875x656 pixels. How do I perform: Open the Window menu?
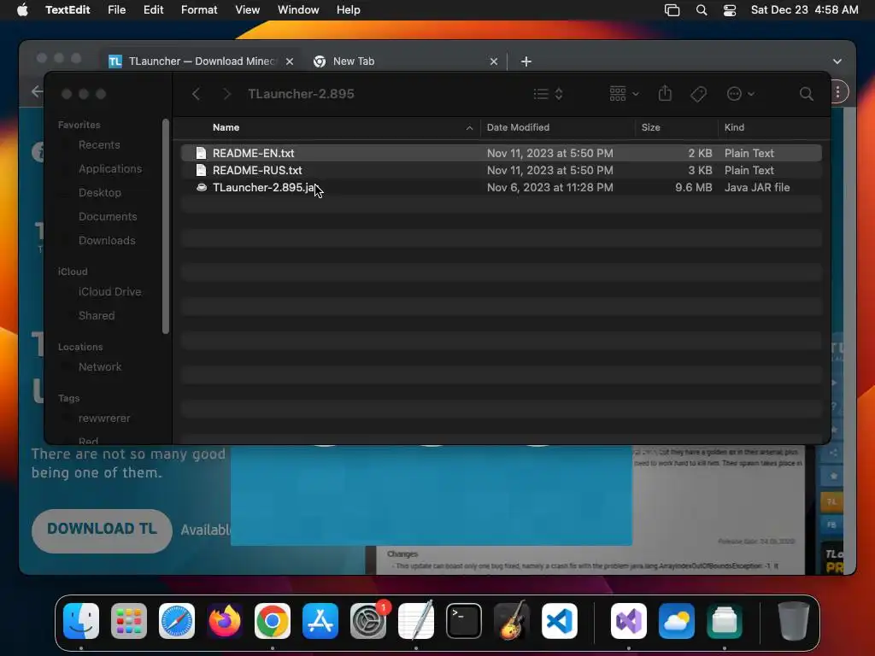point(298,10)
